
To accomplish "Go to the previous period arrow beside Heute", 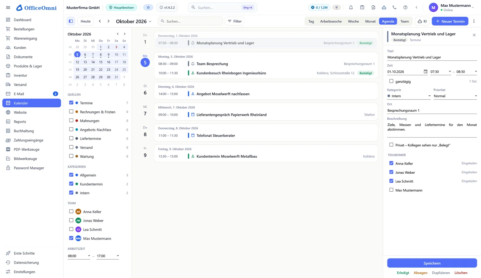I will [x=100, y=21].
